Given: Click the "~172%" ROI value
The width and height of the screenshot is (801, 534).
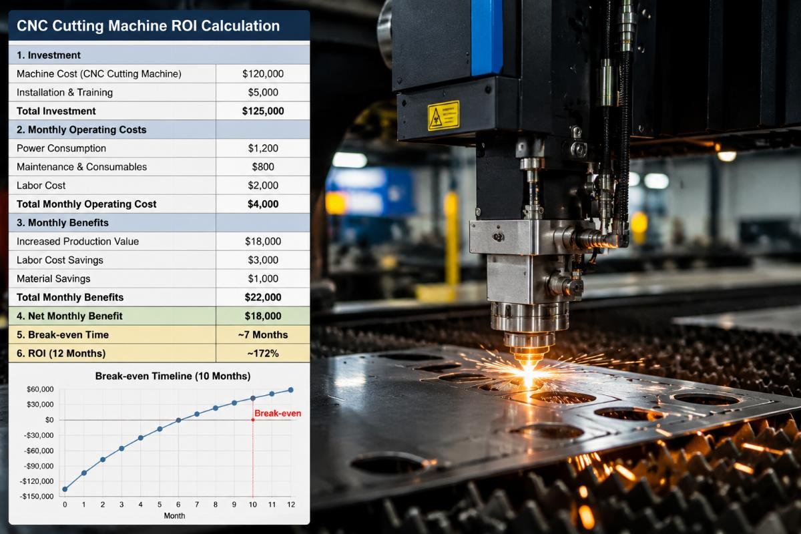Looking at the screenshot, I should coord(263,354).
